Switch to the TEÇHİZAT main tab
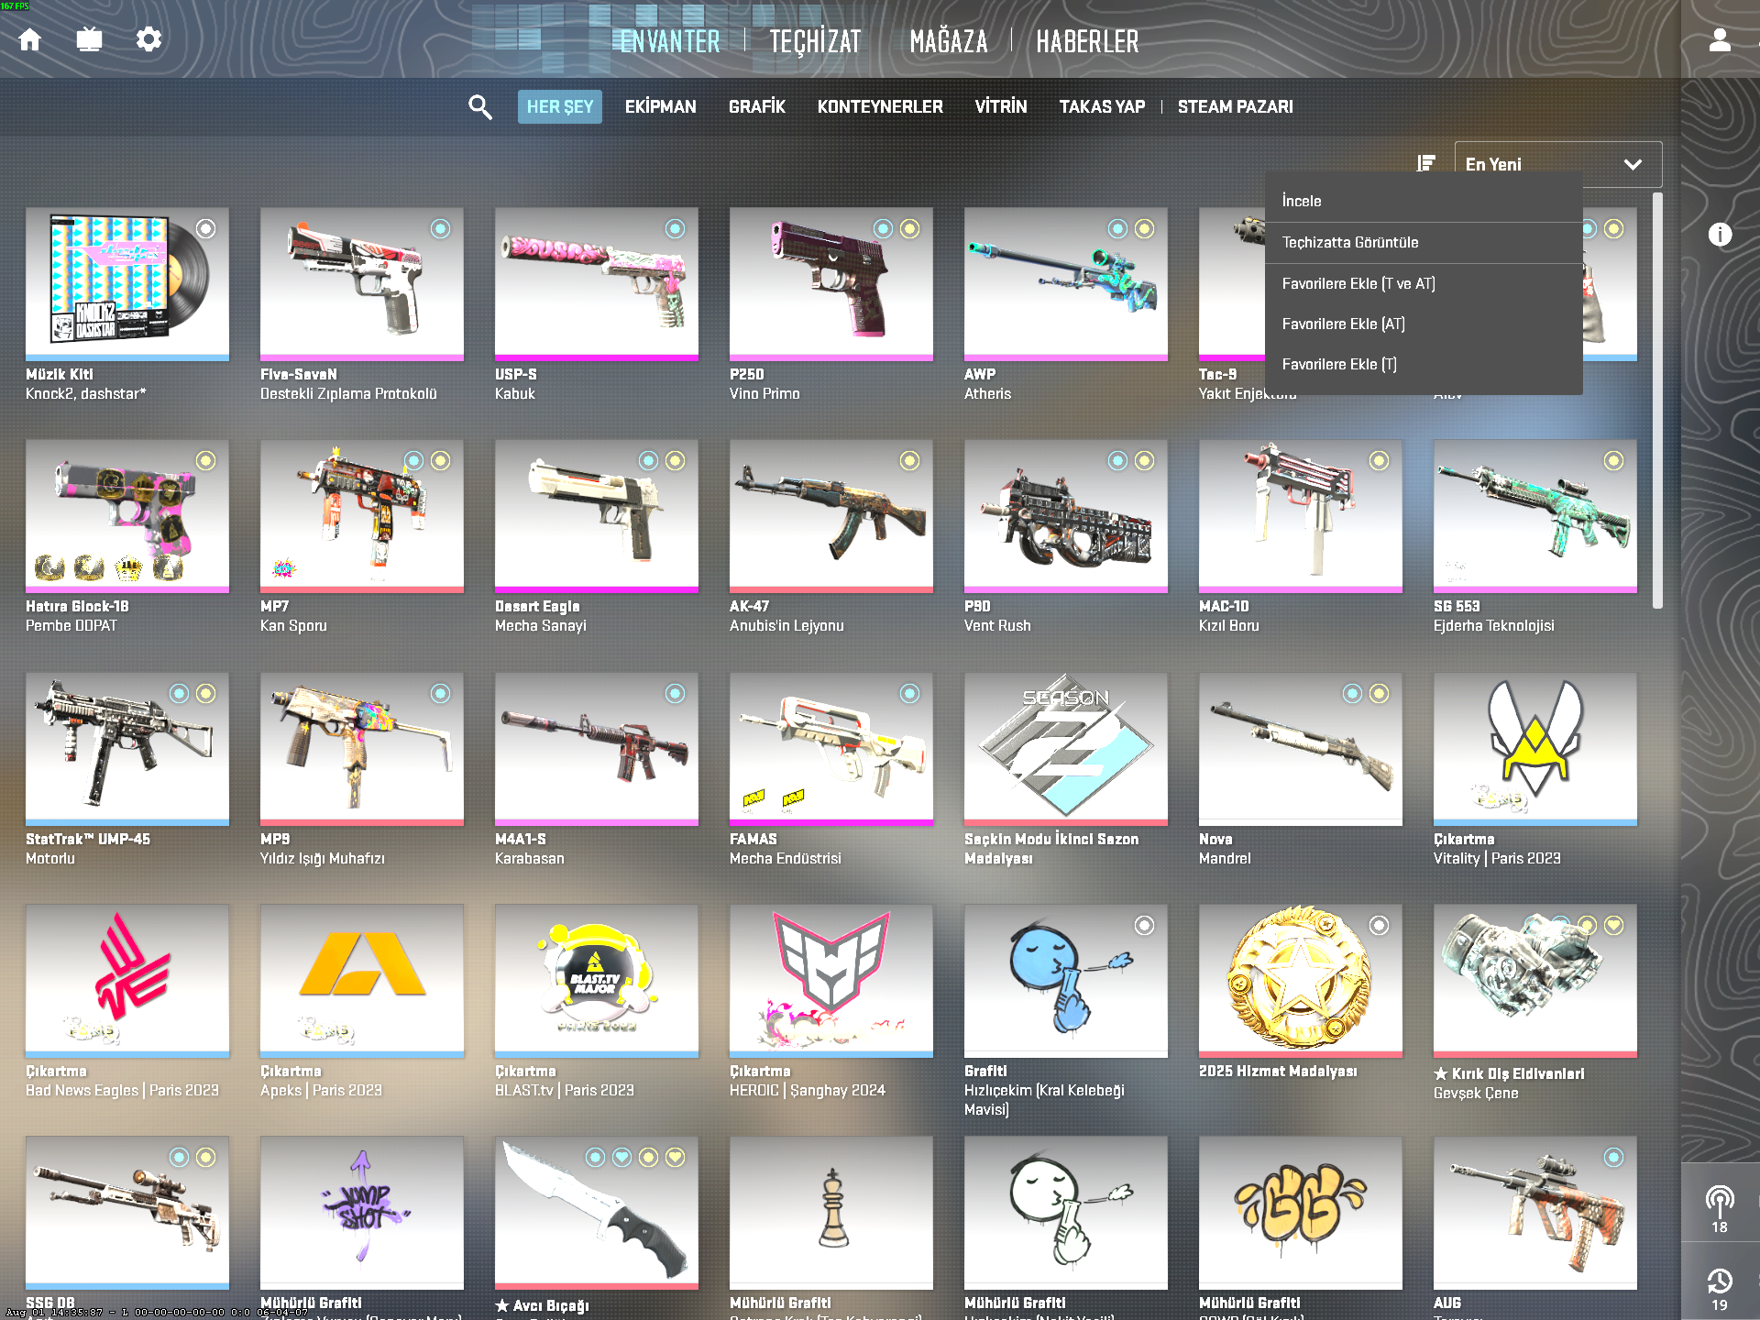Image resolution: width=1760 pixels, height=1320 pixels. 815,41
